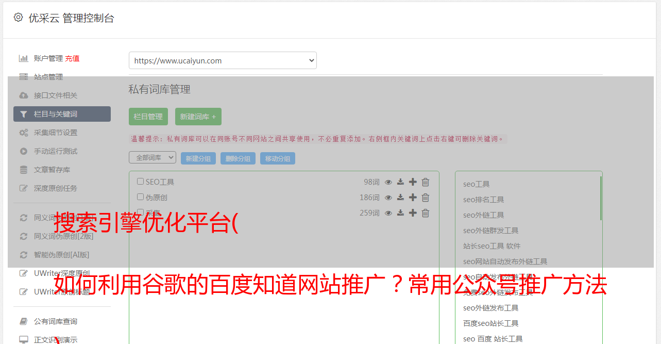The image size is (661, 344).
Task: Click the 259词 count
Action: [369, 213]
